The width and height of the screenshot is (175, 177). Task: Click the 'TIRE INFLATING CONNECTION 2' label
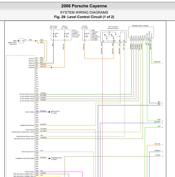point(24,176)
